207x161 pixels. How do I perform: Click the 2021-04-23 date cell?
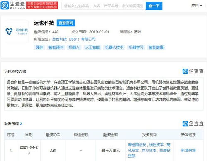(29, 150)
